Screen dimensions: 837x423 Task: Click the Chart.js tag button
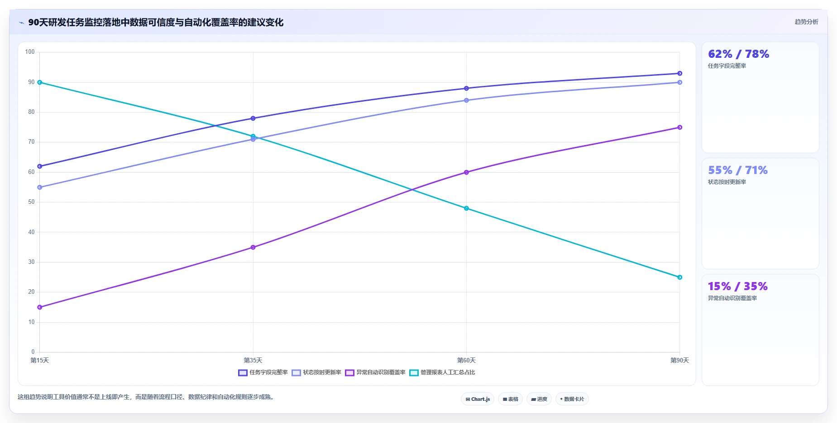[478, 399]
